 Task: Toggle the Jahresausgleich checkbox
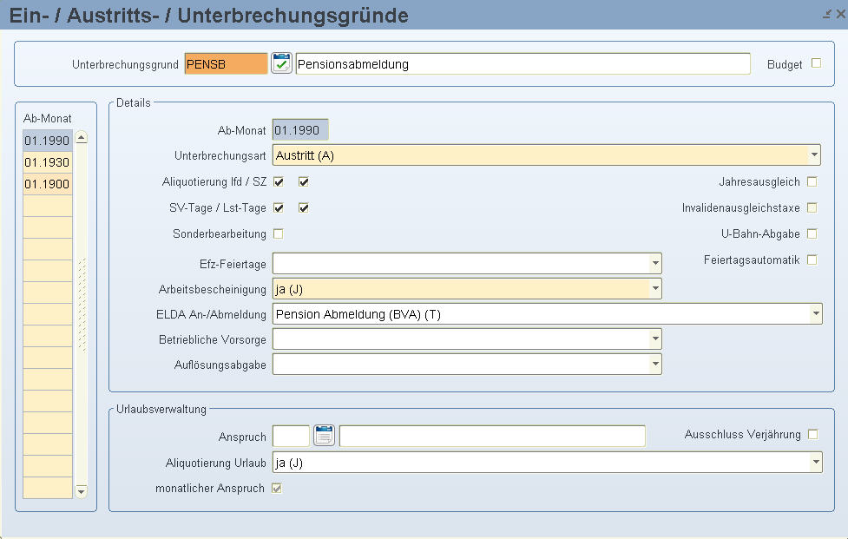coord(812,181)
